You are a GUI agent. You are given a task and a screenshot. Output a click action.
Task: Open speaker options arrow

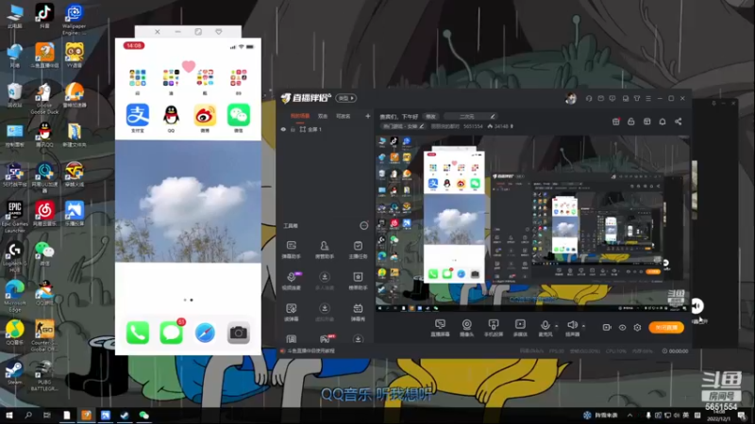pos(583,326)
